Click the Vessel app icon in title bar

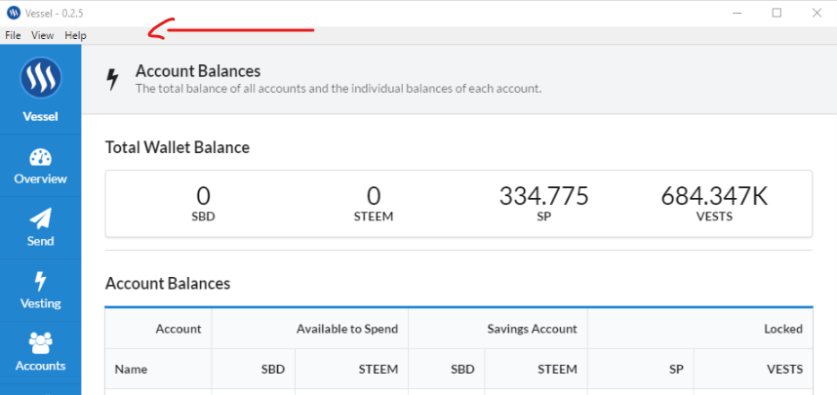(x=14, y=14)
